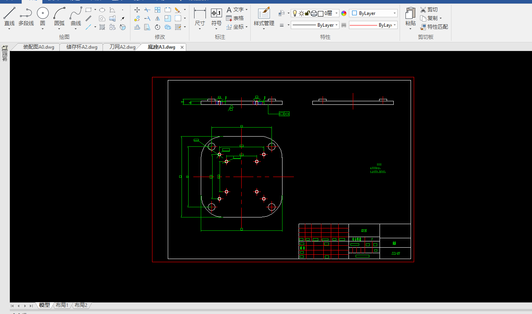
Task: Open the 符号 symbol annotation tool
Action: (216, 17)
